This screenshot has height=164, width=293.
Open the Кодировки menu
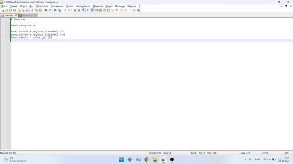(x=42, y=6)
